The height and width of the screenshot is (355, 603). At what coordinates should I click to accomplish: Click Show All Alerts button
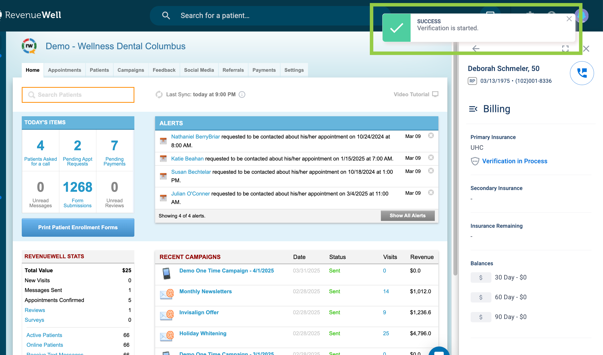408,215
